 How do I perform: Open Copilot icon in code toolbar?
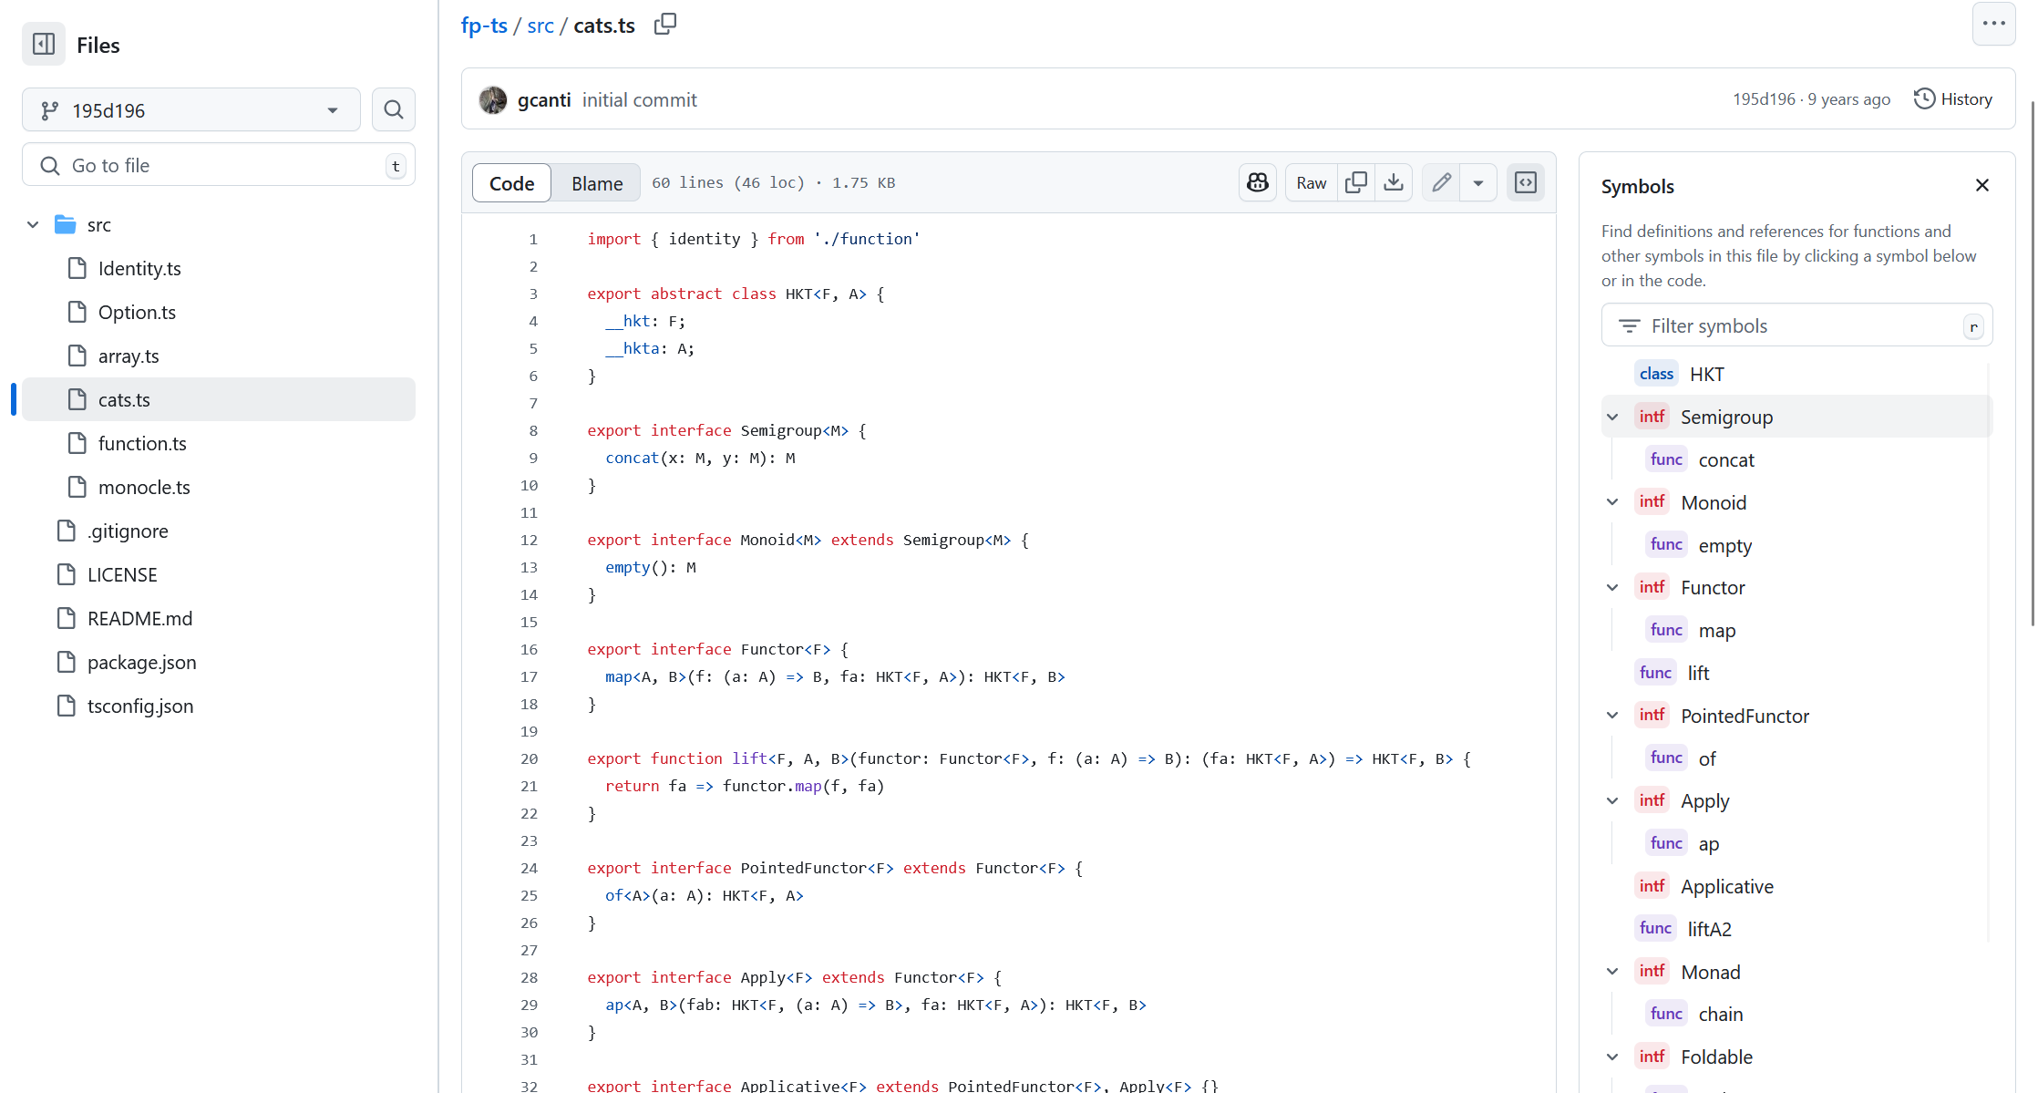pos(1258,182)
